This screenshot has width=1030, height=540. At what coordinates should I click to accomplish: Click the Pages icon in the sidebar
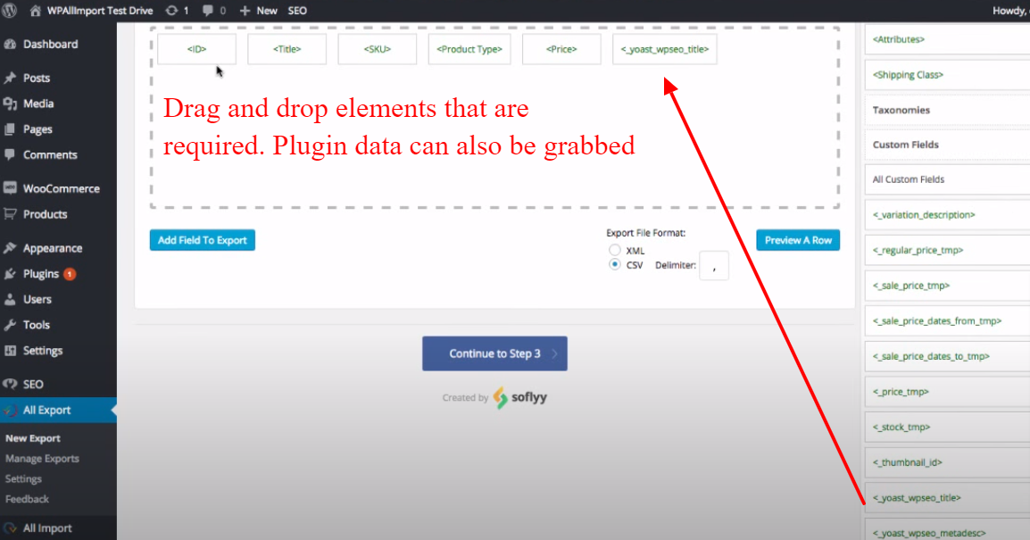(x=10, y=129)
